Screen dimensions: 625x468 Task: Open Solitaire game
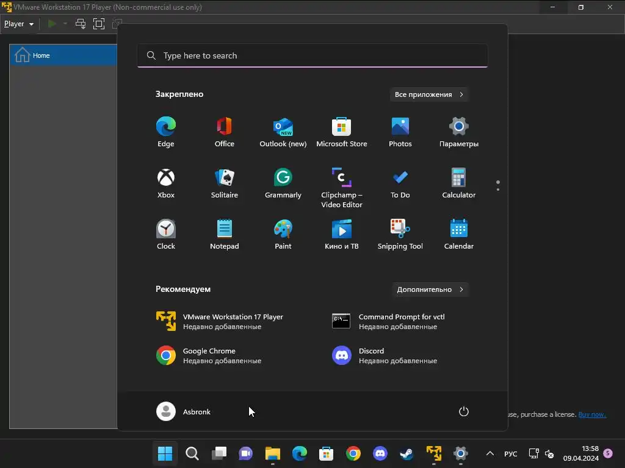click(225, 183)
